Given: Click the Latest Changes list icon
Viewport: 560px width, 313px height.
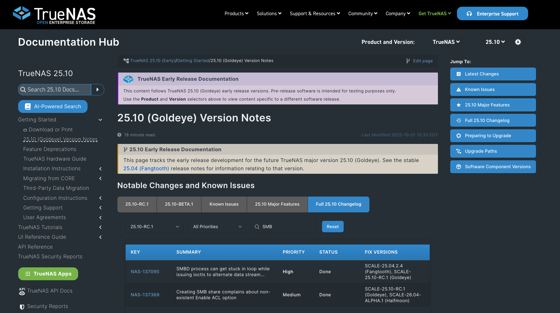Looking at the screenshot, I should [x=459, y=74].
